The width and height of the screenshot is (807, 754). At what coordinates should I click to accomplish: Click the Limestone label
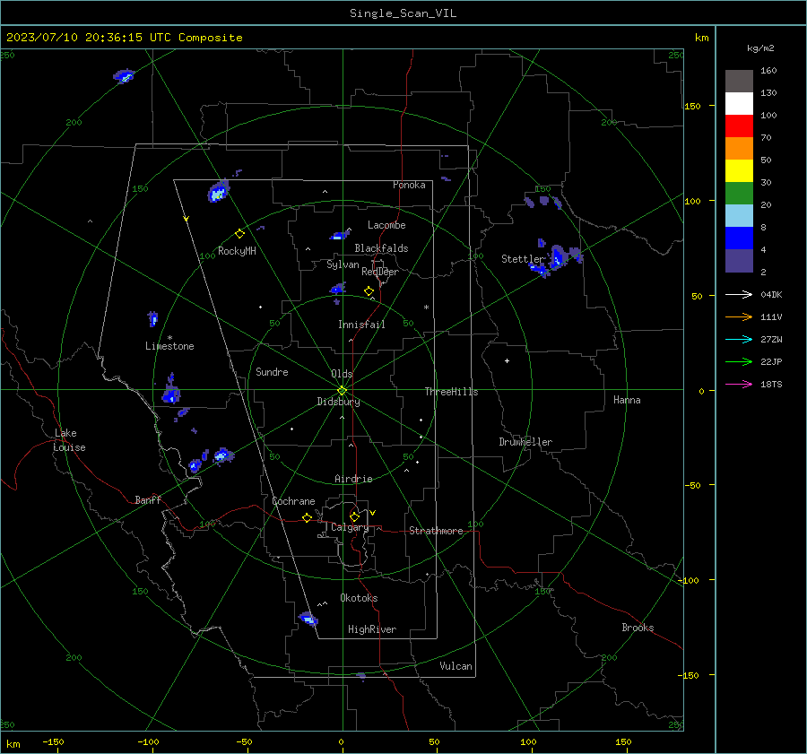[x=169, y=346]
